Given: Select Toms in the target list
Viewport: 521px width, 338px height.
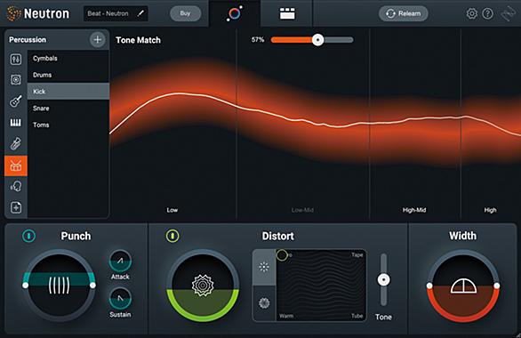Looking at the screenshot, I should click(68, 125).
